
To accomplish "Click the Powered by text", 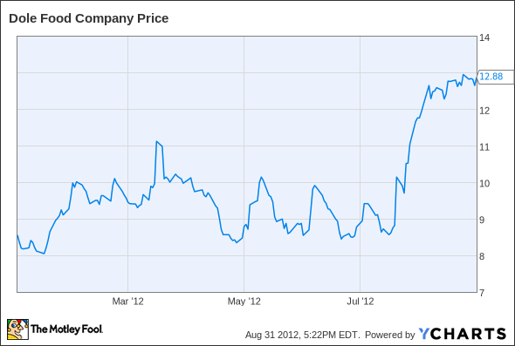I will point(390,335).
